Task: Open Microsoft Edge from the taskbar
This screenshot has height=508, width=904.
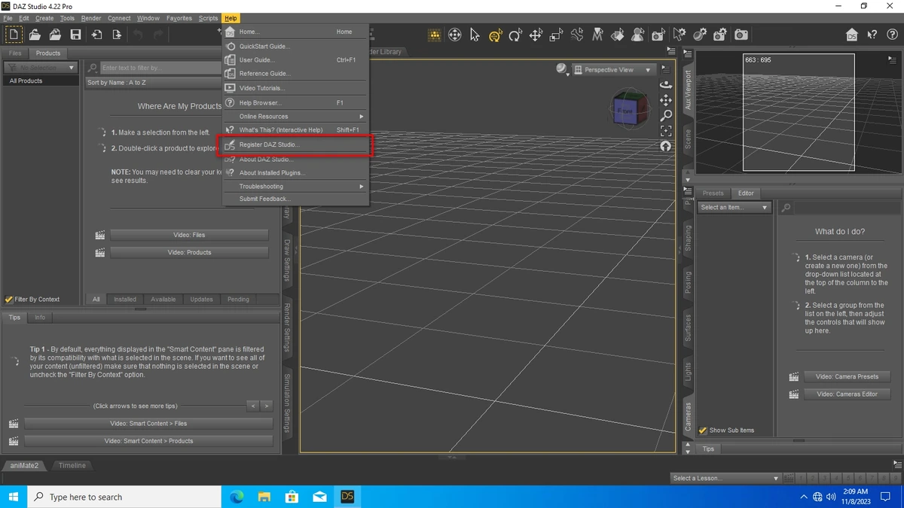Action: tap(237, 497)
